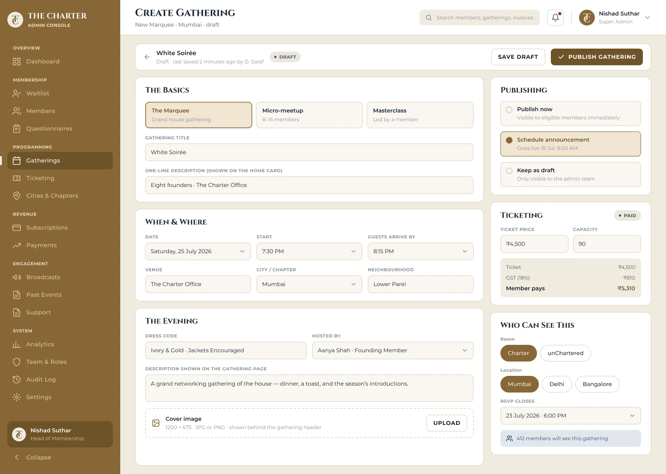Click the search magnifier icon
Image resolution: width=666 pixels, height=474 pixels.
point(429,18)
